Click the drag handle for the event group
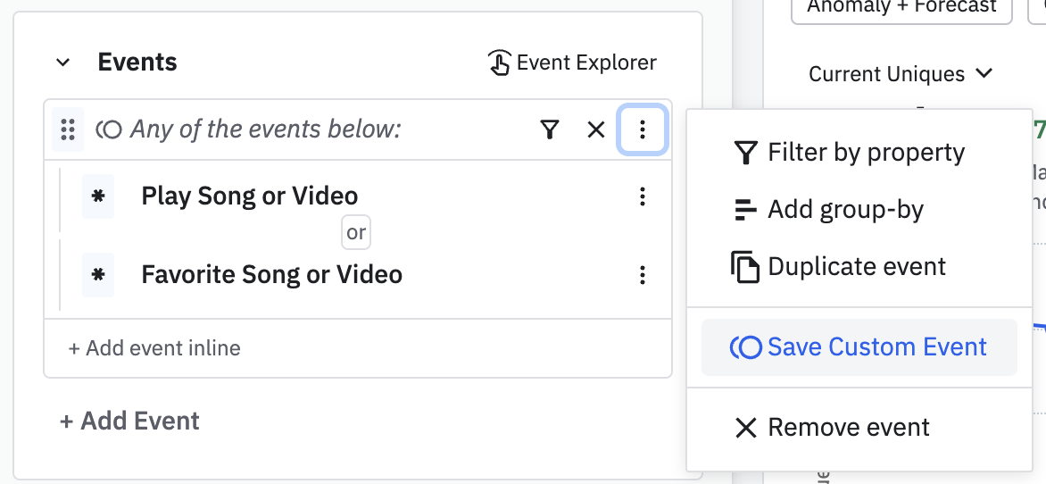 coord(67,130)
